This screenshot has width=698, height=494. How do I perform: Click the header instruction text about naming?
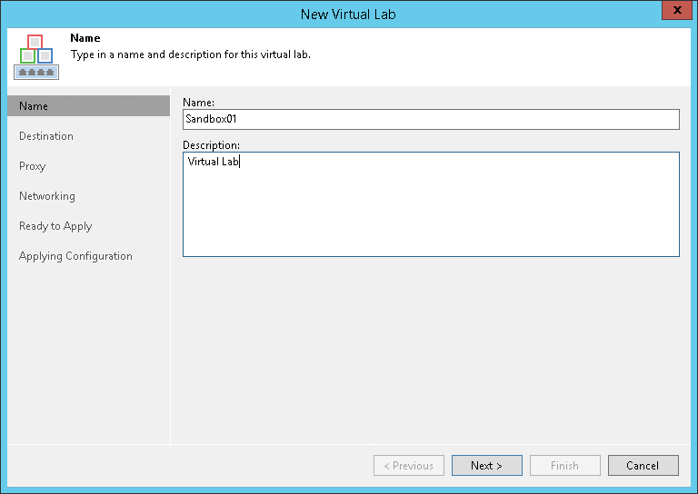click(191, 54)
